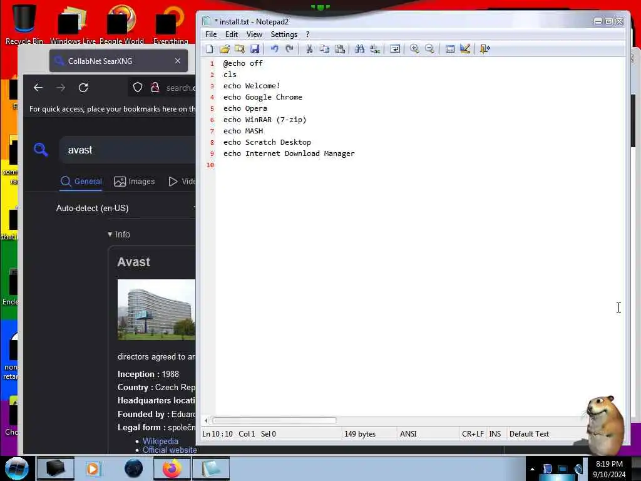The height and width of the screenshot is (481, 641).
Task: Click the SearXNG magnifier logo icon
Action: point(41,150)
